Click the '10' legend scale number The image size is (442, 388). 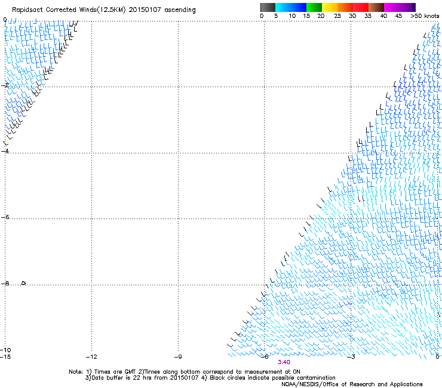(x=292, y=16)
